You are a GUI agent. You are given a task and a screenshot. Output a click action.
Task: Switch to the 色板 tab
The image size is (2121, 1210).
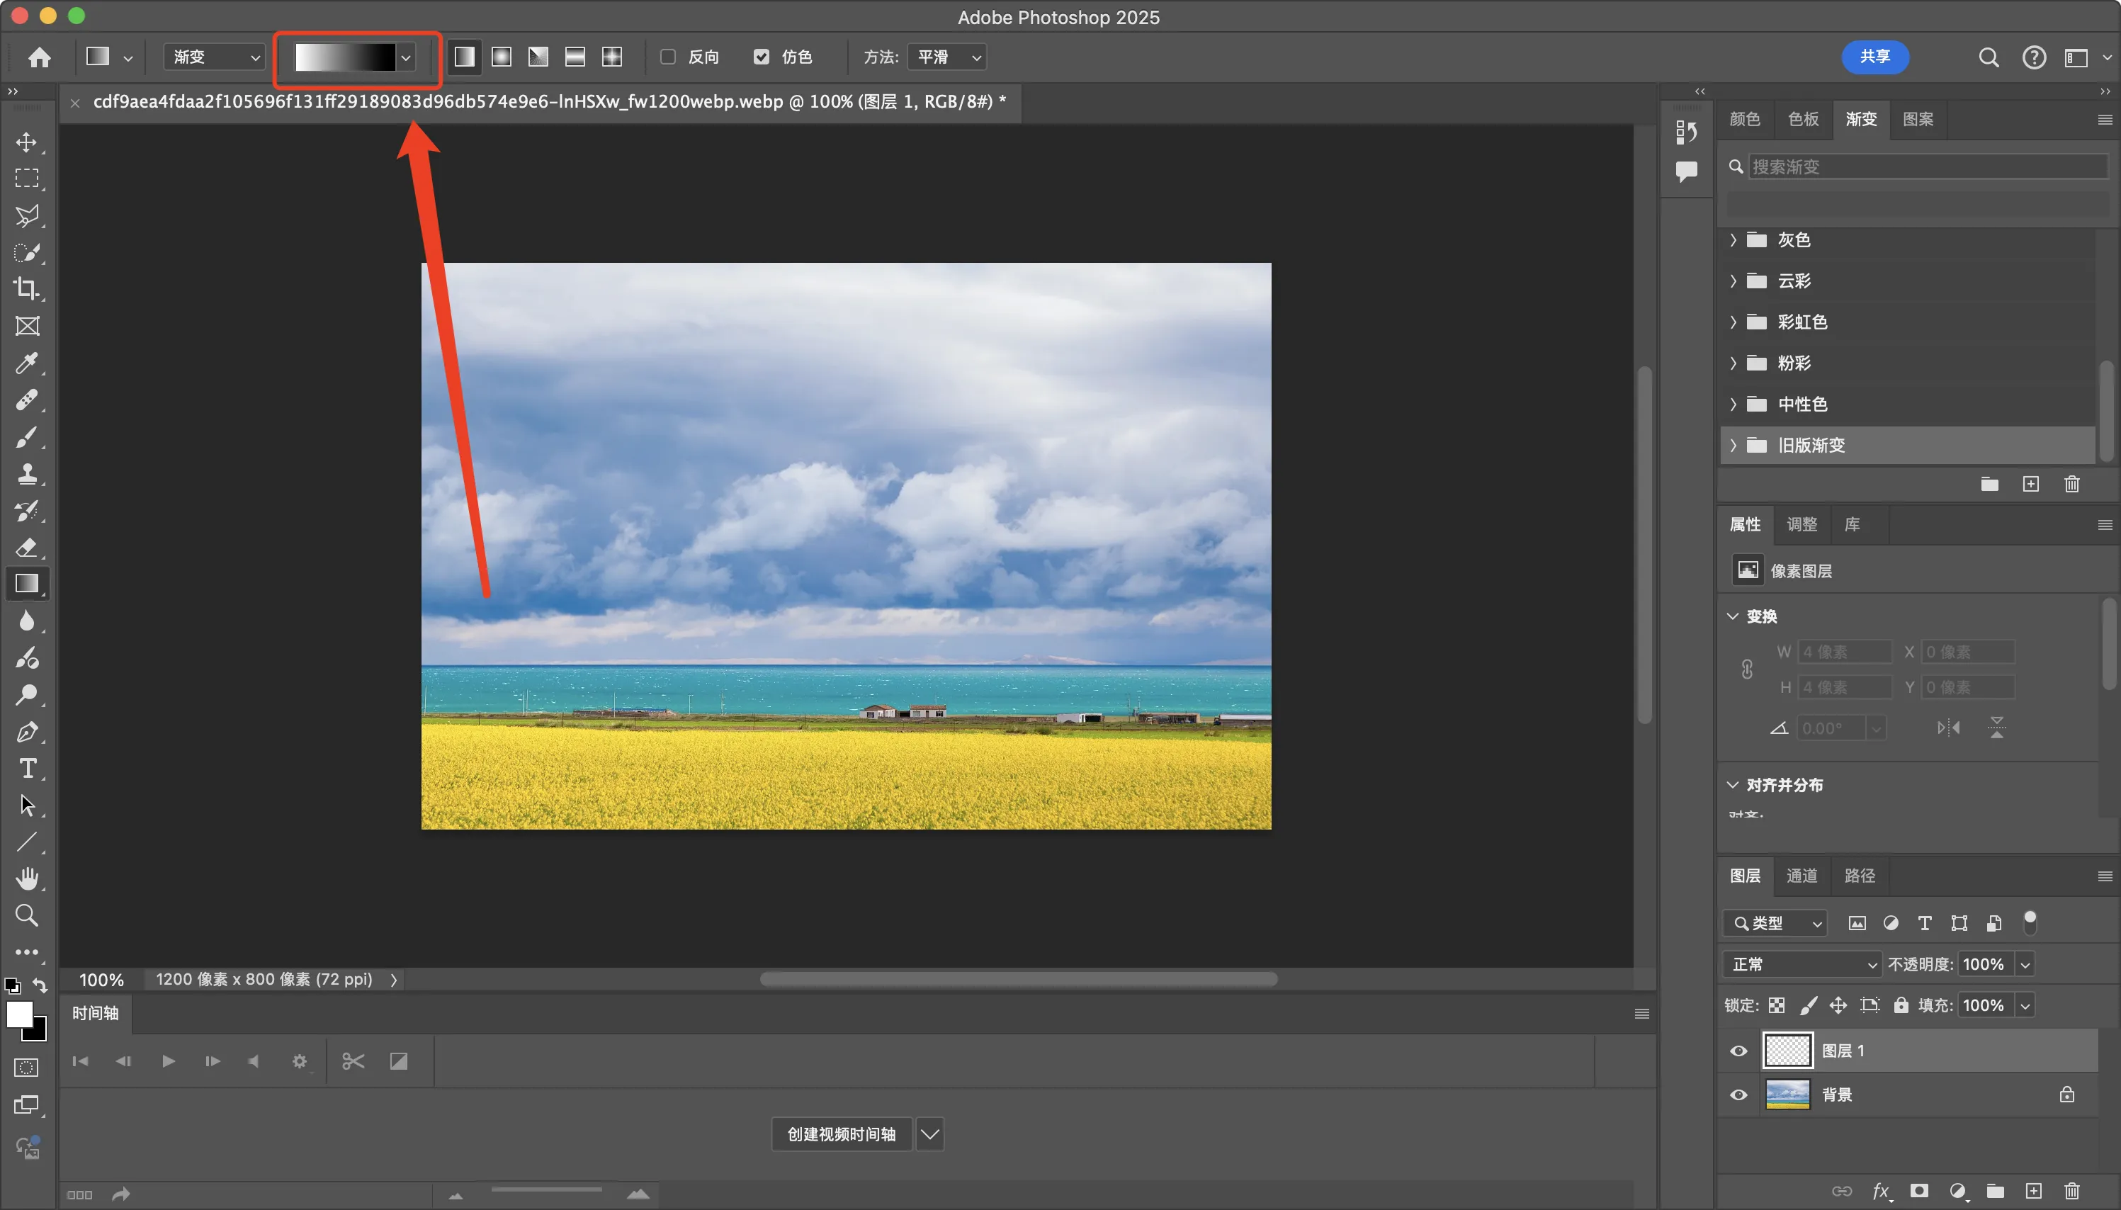pos(1803,120)
